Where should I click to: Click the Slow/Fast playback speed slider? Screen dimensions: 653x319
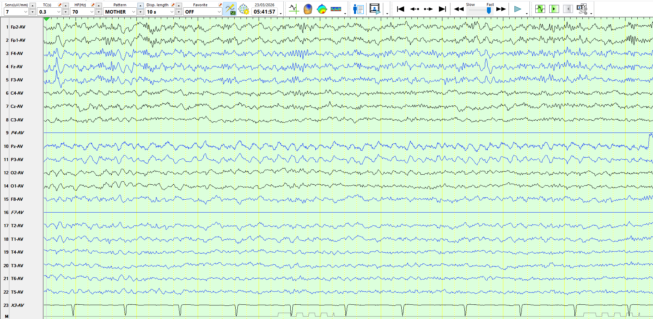[x=480, y=10]
